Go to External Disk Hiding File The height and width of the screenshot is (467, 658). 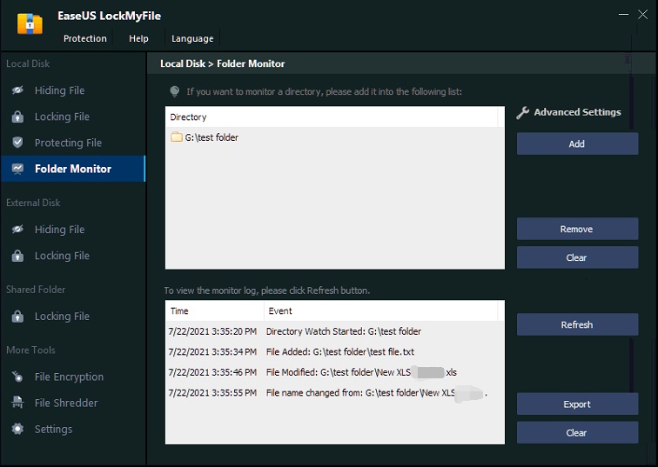[x=73, y=230]
